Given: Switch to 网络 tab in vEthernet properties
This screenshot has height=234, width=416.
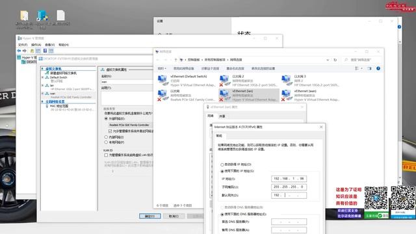Looking at the screenshot, I should (x=211, y=116).
